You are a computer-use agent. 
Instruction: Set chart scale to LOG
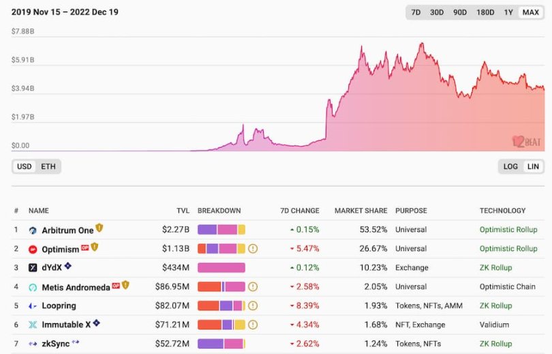510,167
